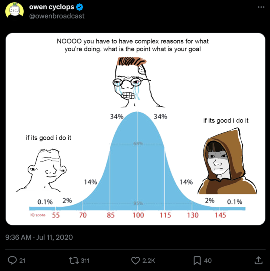
Task: Click the 40 bookmarks count
Action: 208,260
